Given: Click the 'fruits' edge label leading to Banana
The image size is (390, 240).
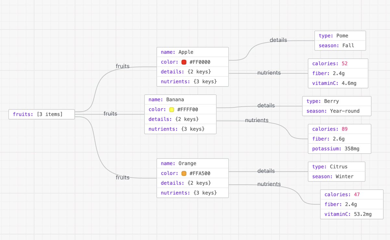Looking at the screenshot, I should pyautogui.click(x=110, y=114).
